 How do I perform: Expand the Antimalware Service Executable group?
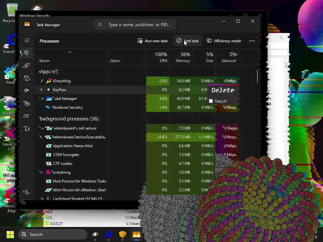pos(41,137)
